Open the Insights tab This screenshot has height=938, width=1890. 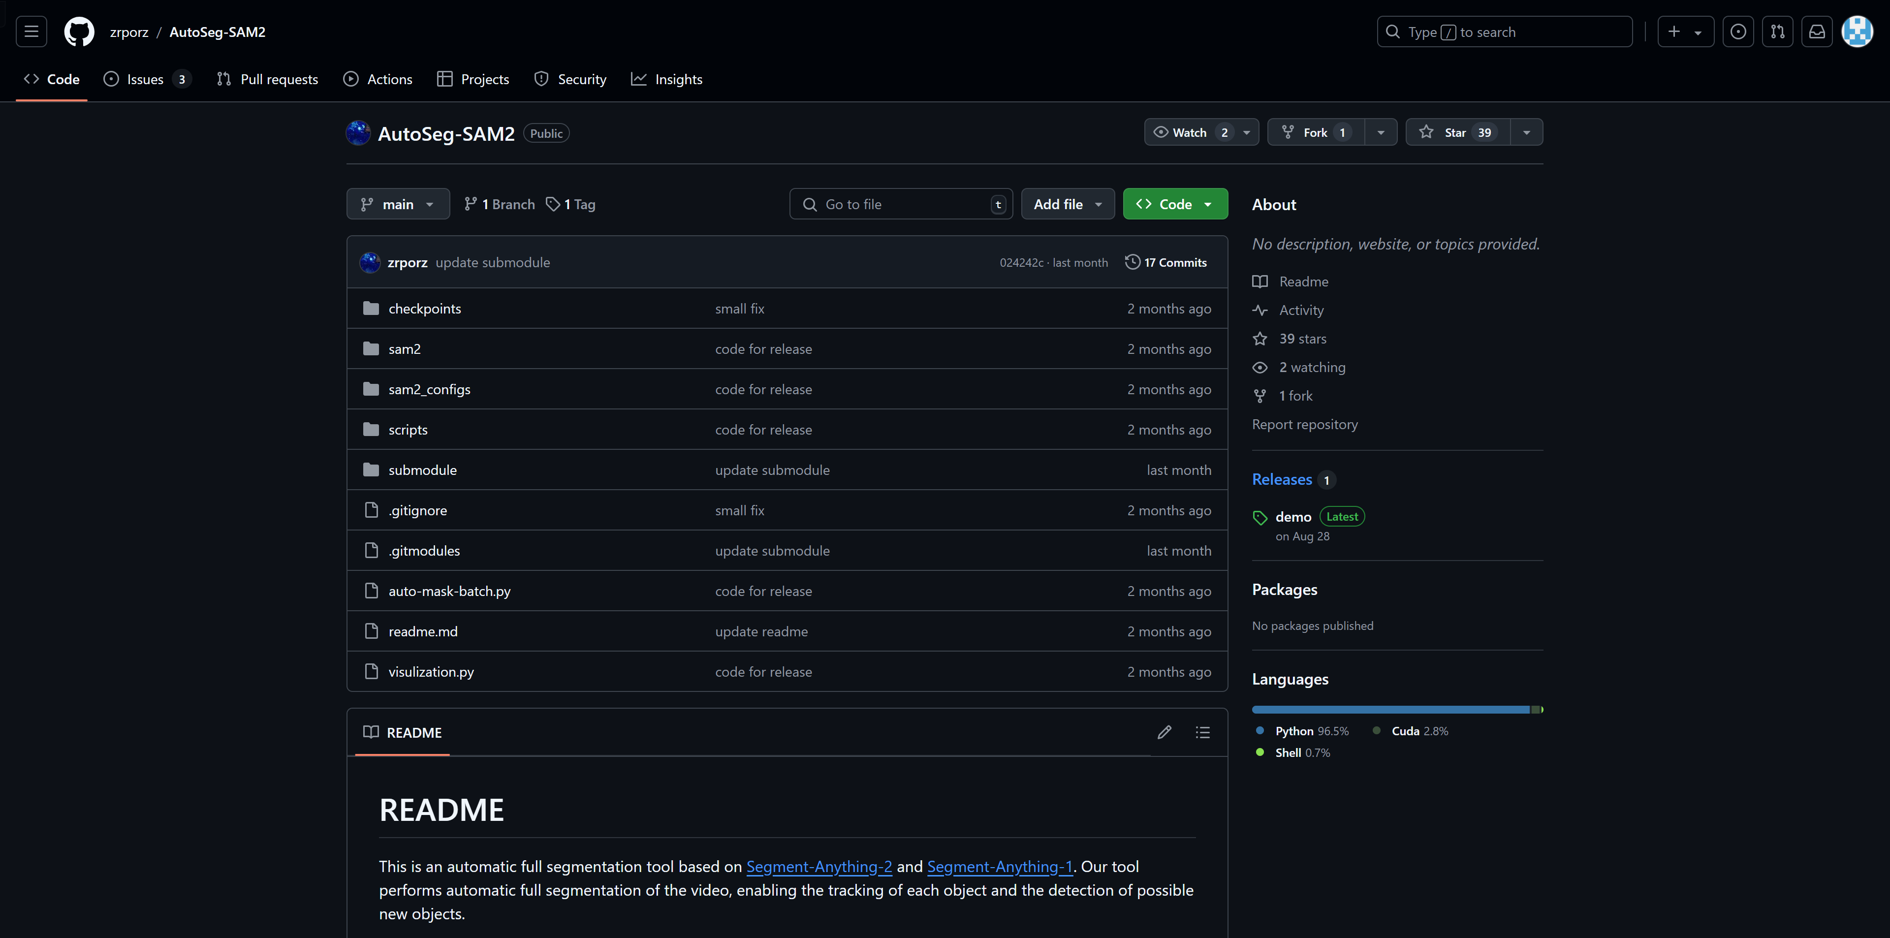667,79
